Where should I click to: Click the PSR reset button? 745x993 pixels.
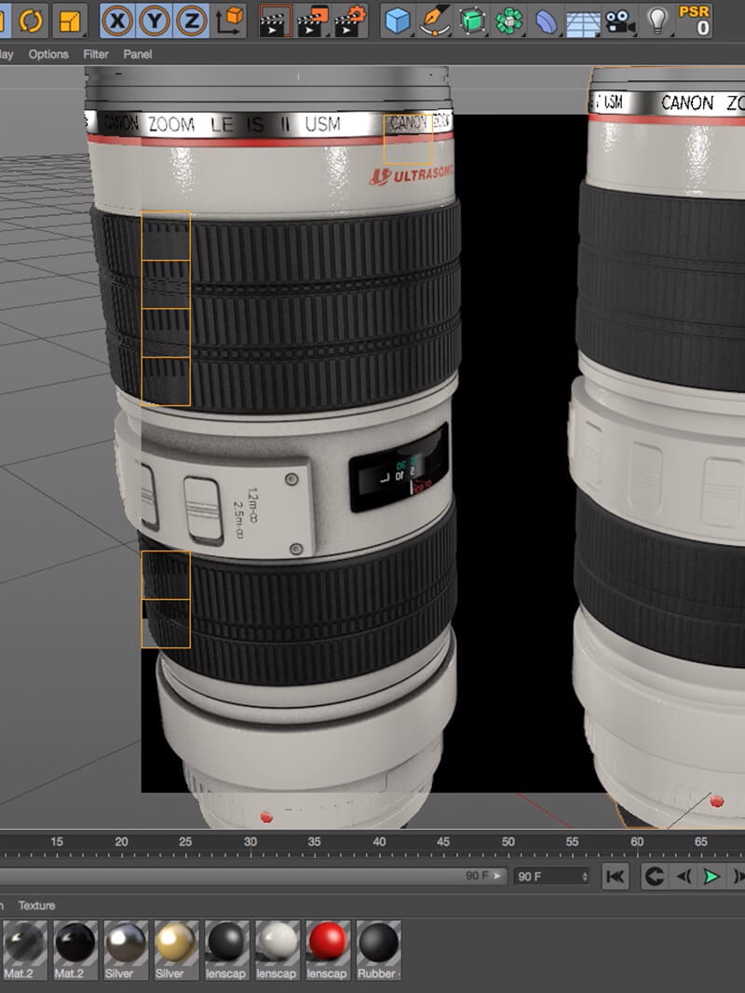point(695,20)
